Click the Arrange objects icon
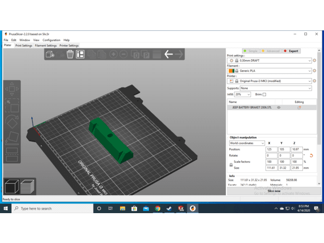This screenshot has width=324, height=243. (80, 55)
